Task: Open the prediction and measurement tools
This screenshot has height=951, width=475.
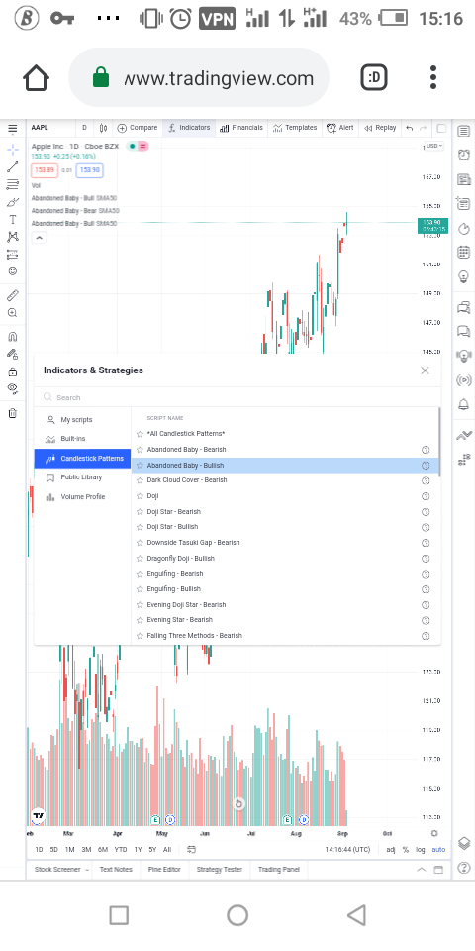Action: click(x=12, y=255)
